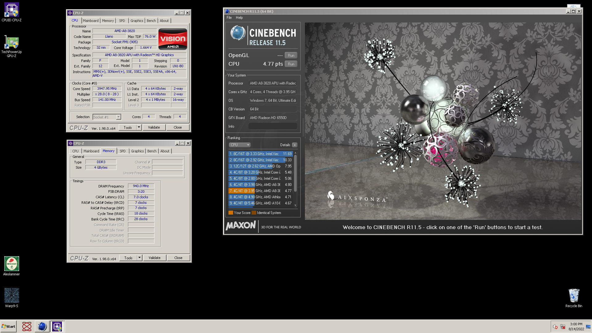Click the red knot taskbar icon
The height and width of the screenshot is (333, 592).
(27, 326)
